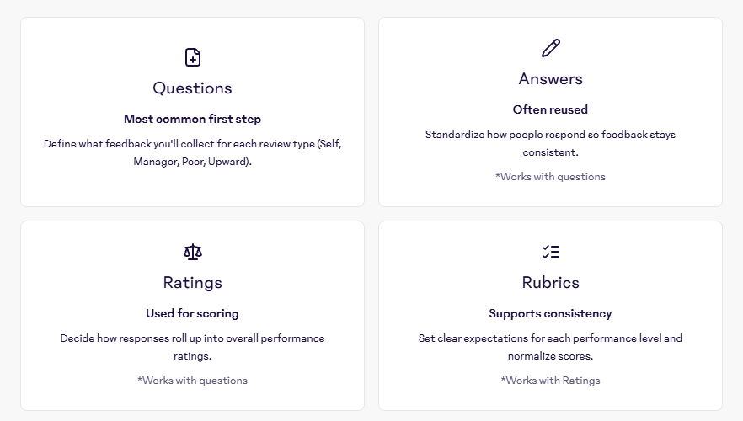This screenshot has height=421, width=743.
Task: Click the "Standardize how people respond" description
Action: [551, 143]
